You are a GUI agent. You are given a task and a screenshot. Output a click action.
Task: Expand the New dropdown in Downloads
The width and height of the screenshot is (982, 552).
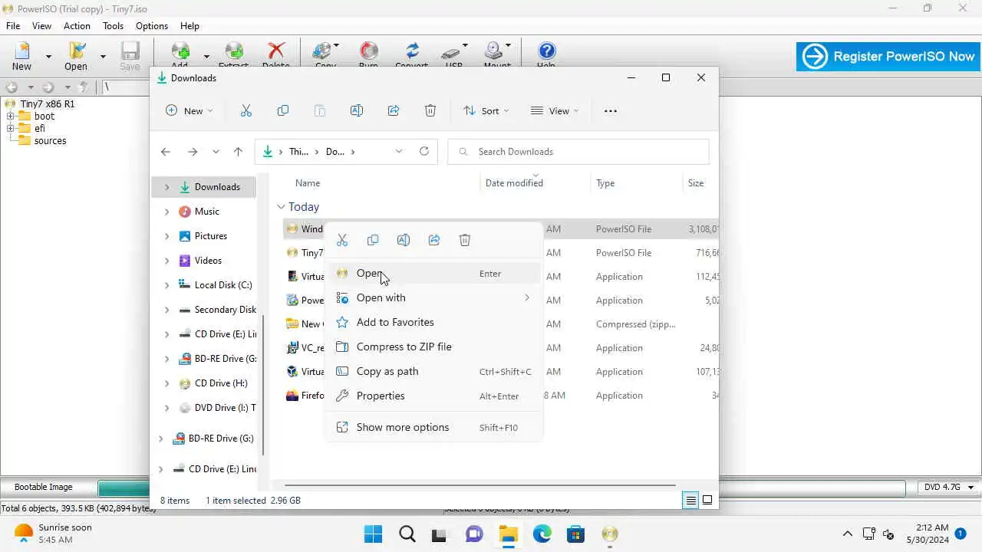pyautogui.click(x=189, y=110)
